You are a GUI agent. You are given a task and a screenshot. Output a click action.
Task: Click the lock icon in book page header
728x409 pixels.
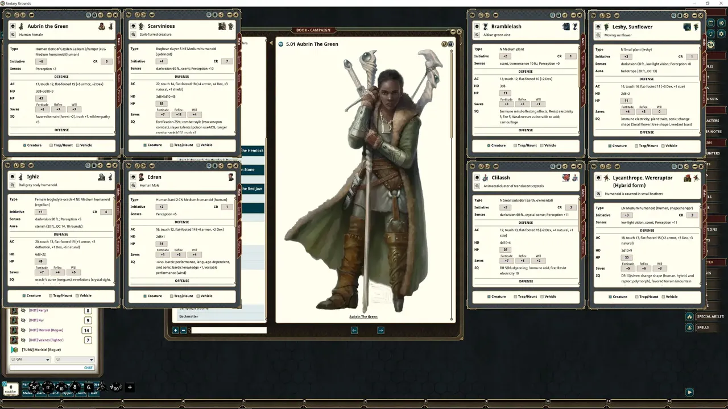[450, 44]
